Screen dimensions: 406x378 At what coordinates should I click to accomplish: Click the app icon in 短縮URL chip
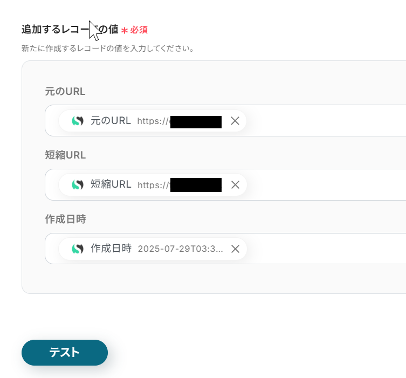[x=78, y=184]
